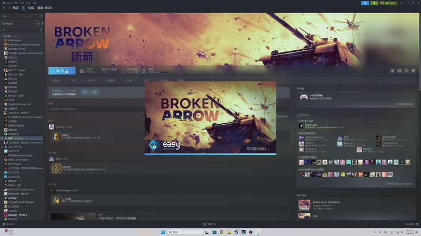
Task: Click the blue announcements megaphone button
Action: point(365,3)
